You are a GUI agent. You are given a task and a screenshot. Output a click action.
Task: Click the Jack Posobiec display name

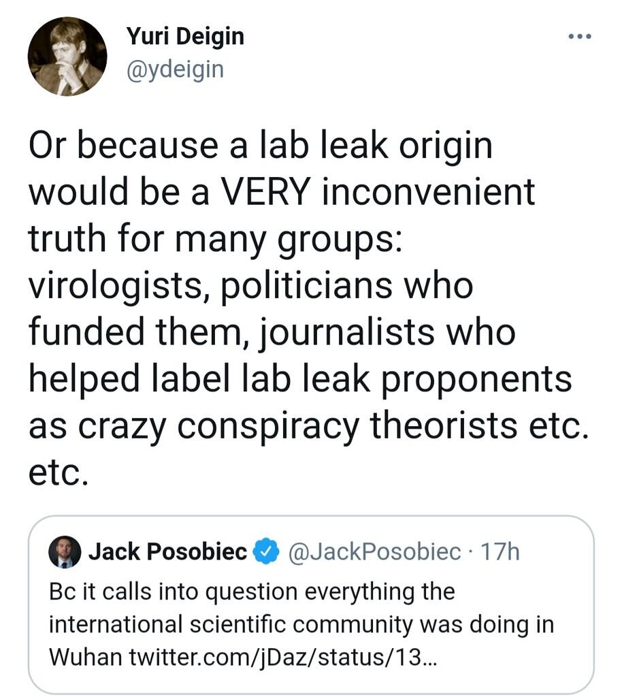click(x=168, y=551)
